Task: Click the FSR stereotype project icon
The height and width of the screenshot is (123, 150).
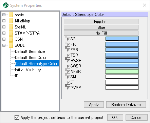Action: pyautogui.click(x=68, y=50)
